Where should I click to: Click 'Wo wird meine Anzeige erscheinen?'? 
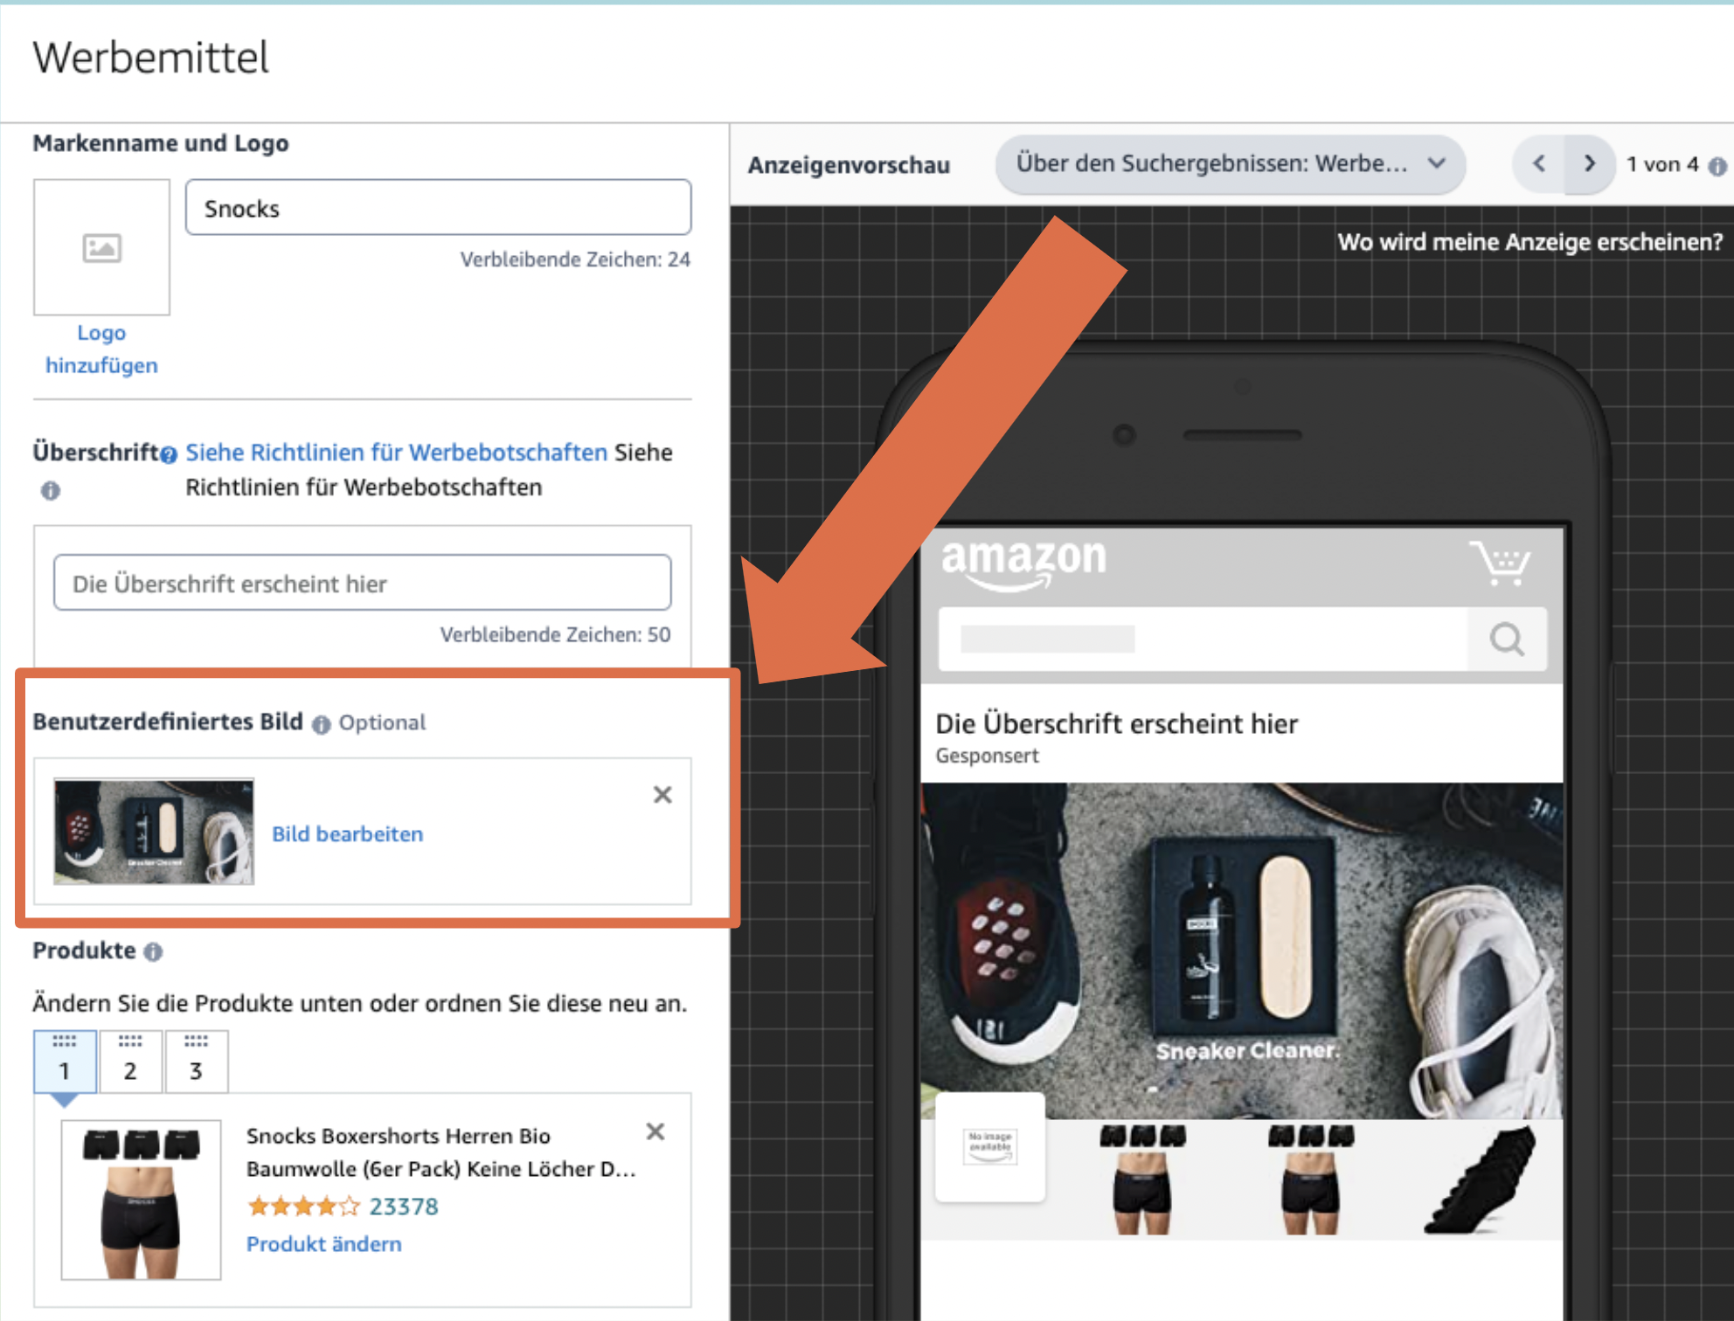(1530, 242)
